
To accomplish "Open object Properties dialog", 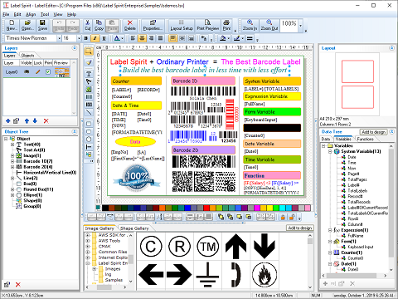I will click(153, 26).
